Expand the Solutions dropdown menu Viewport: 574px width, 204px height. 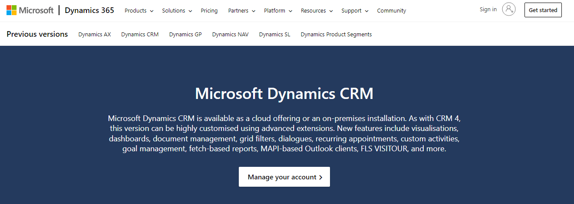(177, 11)
